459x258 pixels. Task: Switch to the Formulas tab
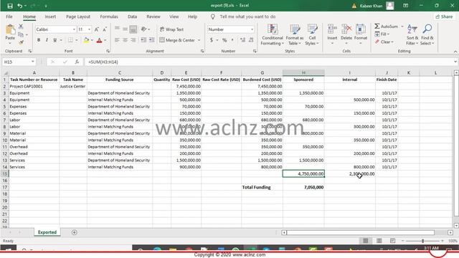point(109,16)
